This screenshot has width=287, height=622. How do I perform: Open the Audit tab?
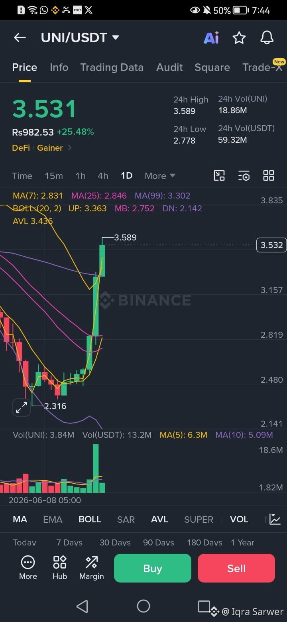(x=169, y=67)
